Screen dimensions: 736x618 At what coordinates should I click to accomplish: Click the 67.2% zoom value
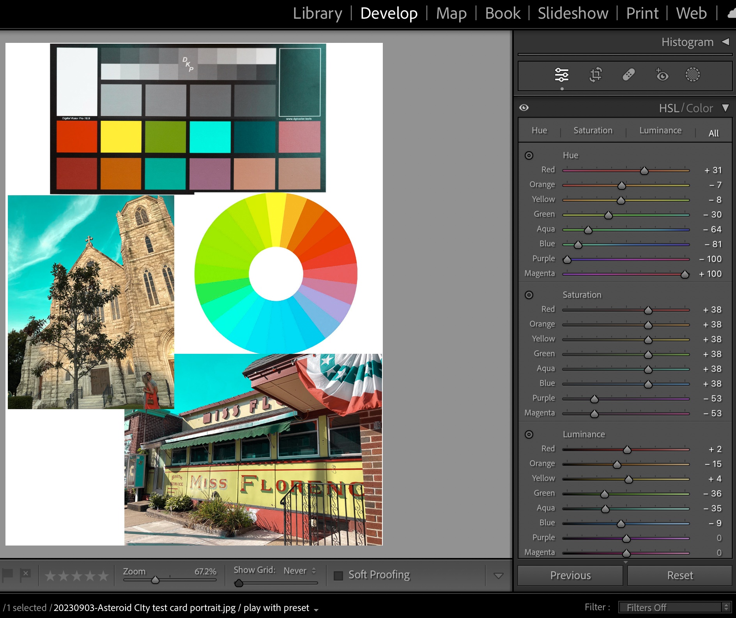(x=205, y=572)
